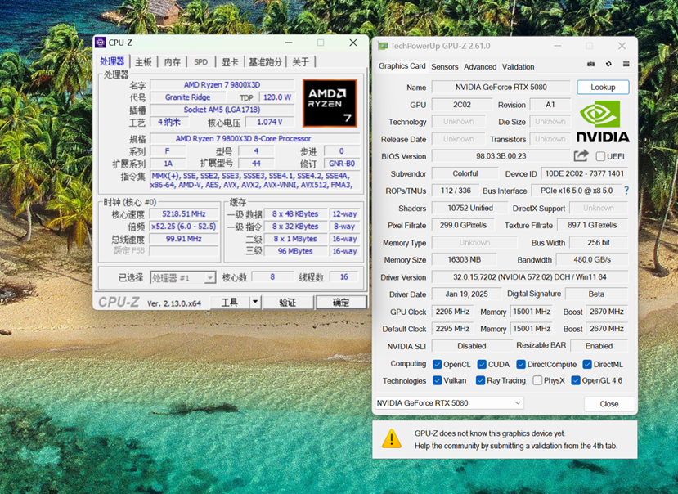The height and width of the screenshot is (494, 678).
Task: Toggle the UEFI checkbox
Action: coord(600,156)
